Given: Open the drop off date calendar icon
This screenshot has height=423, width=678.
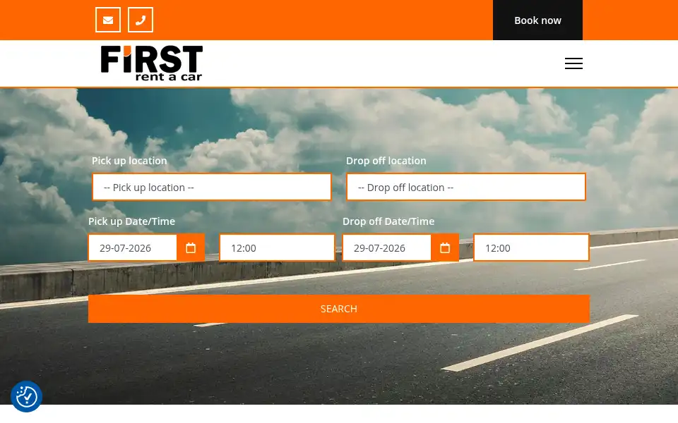Looking at the screenshot, I should pyautogui.click(x=445, y=247).
